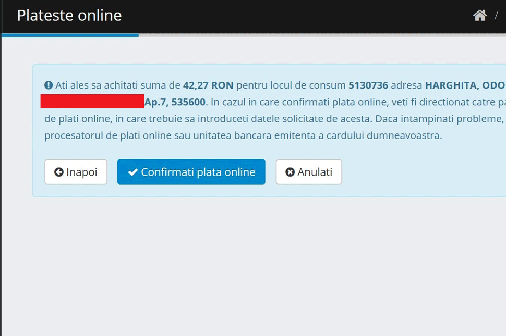Select the amount 42,27 RON

tap(208, 85)
